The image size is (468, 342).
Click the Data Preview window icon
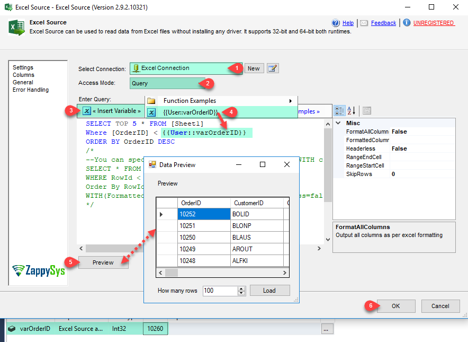coord(152,164)
